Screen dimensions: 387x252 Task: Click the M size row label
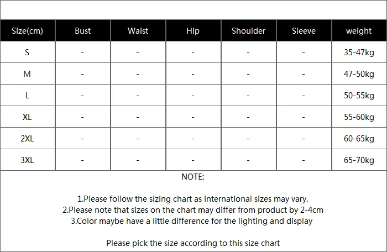pos(28,73)
